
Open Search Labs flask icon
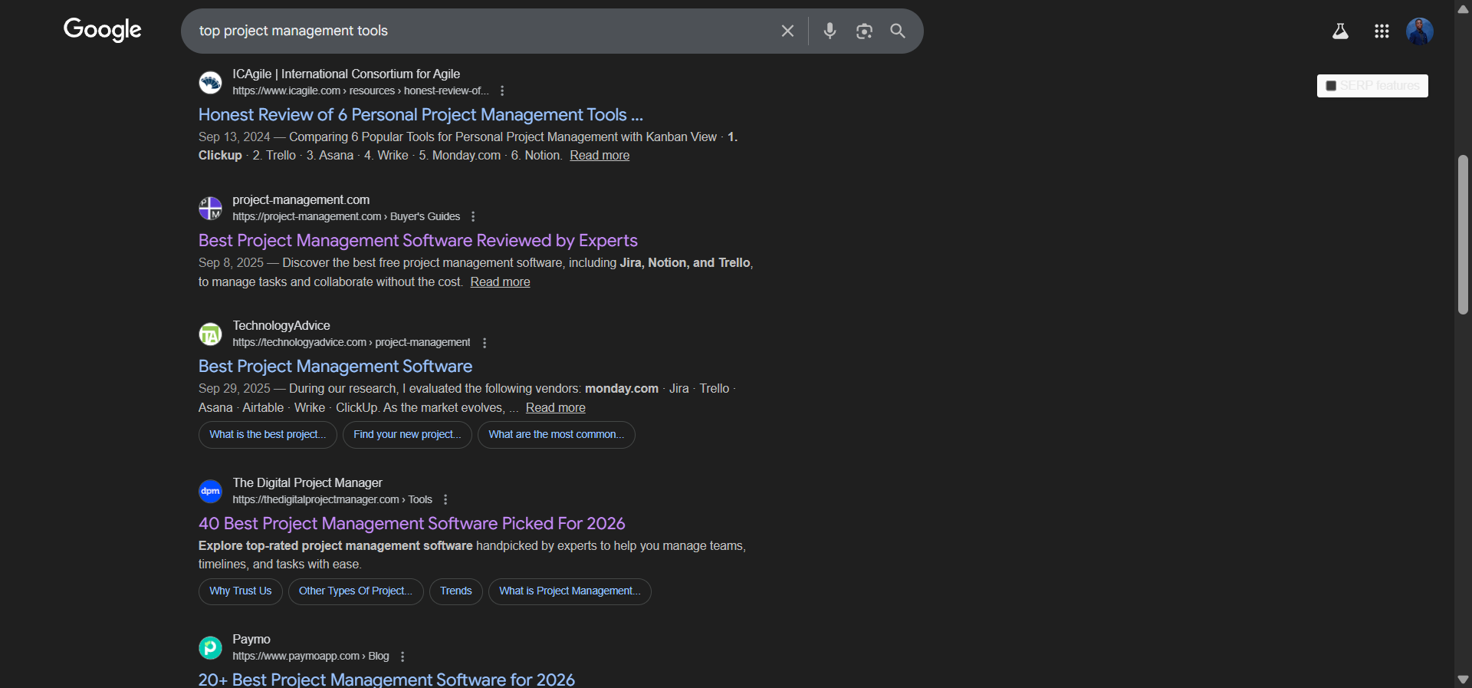coord(1340,31)
